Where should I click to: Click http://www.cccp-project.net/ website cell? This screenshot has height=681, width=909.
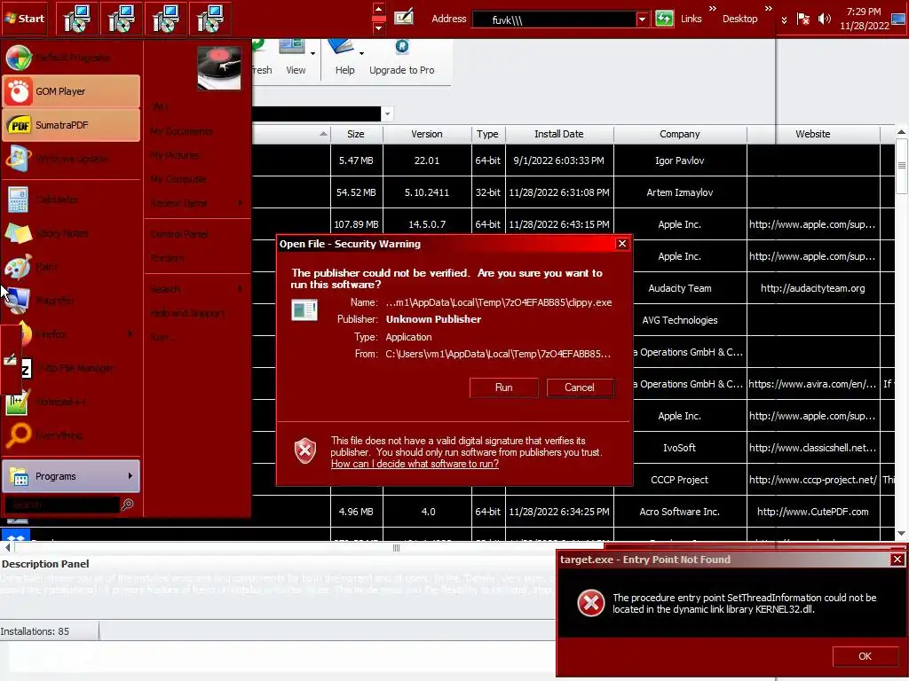click(813, 480)
